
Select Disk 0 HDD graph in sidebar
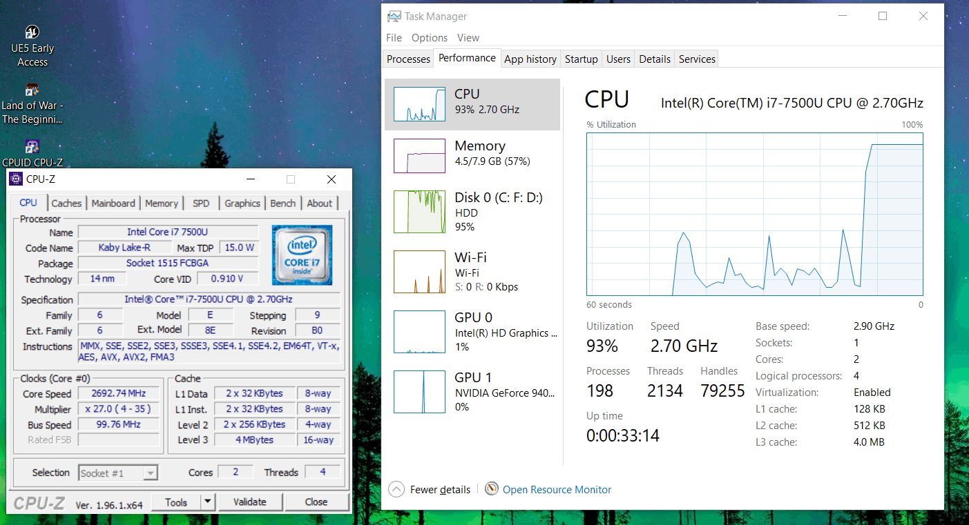(x=419, y=212)
